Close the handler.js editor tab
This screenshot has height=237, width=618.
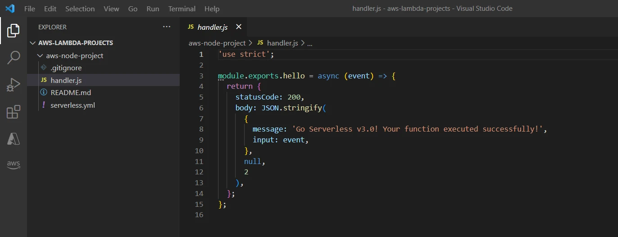tap(239, 27)
